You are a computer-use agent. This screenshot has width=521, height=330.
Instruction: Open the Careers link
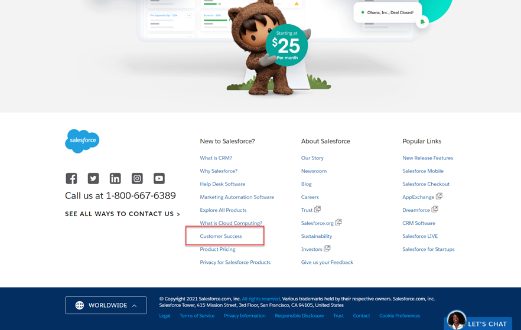310,197
